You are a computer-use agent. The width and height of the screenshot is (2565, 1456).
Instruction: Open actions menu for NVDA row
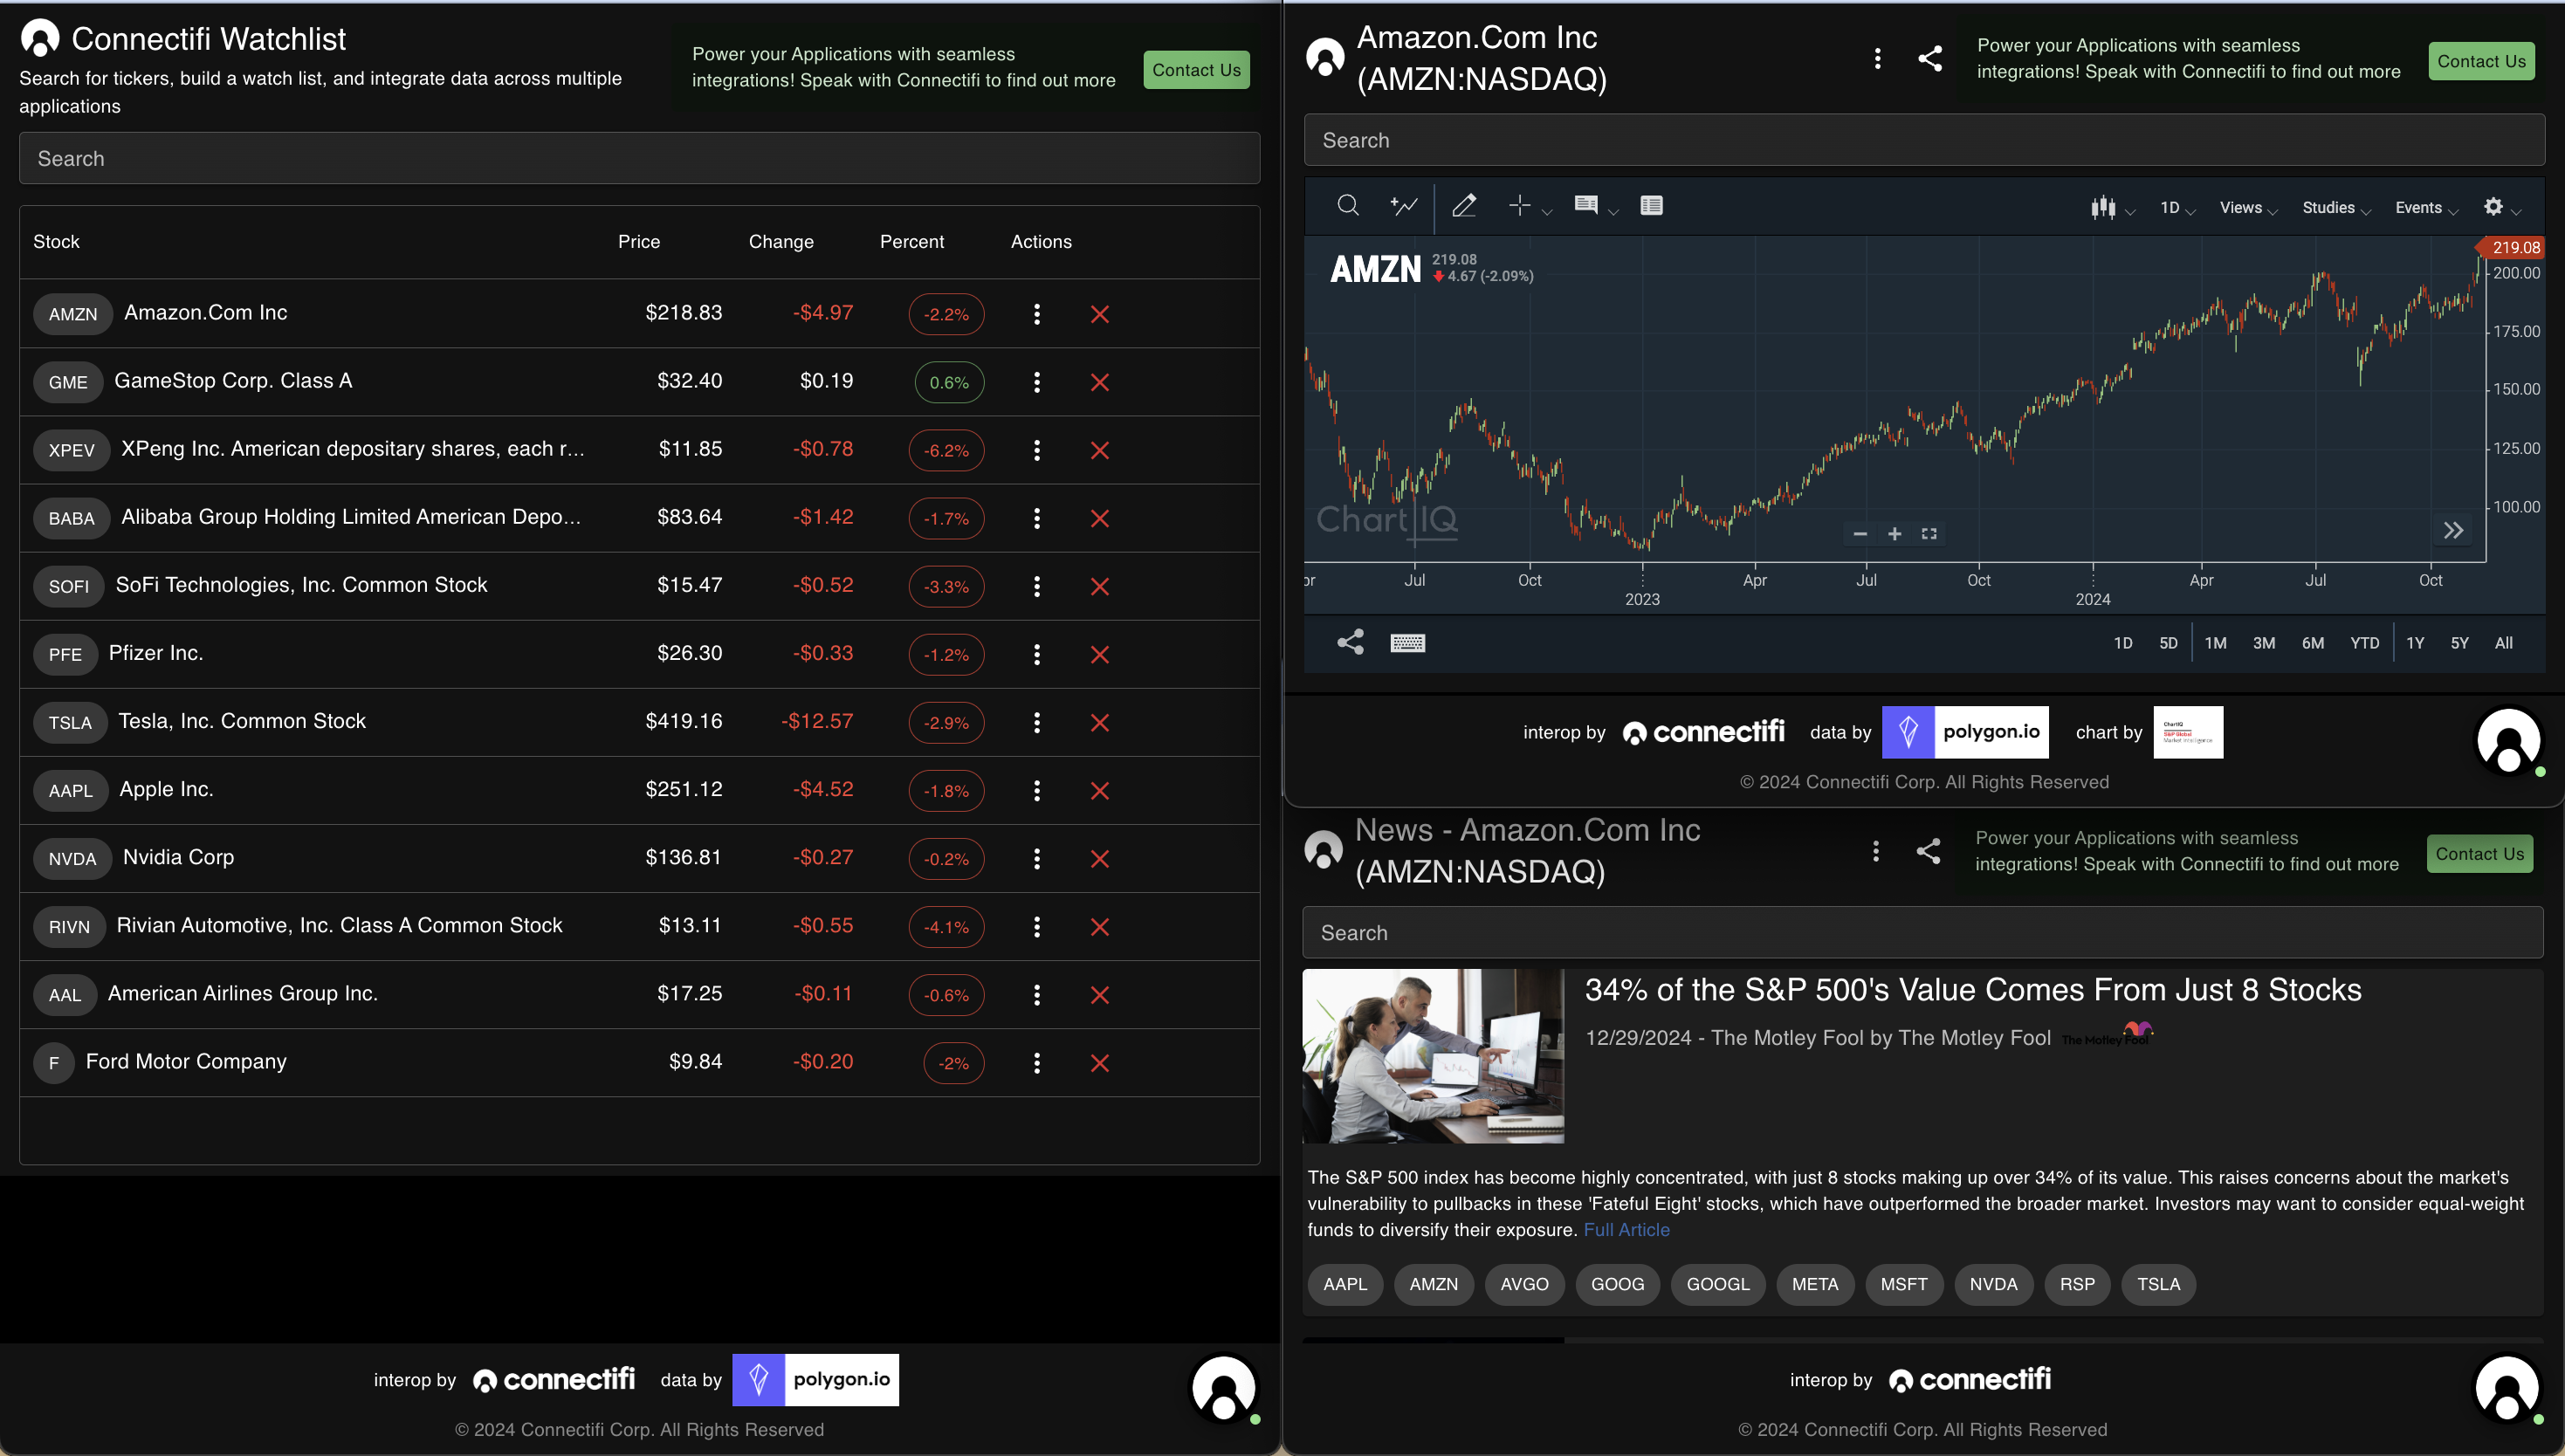[1037, 858]
